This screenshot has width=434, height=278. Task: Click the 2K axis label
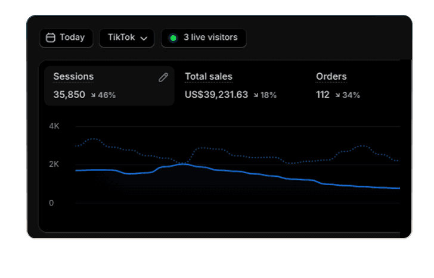(54, 164)
